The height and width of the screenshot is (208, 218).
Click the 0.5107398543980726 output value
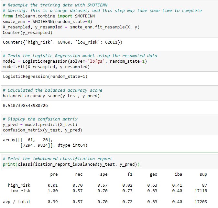[x=25, y=106]
